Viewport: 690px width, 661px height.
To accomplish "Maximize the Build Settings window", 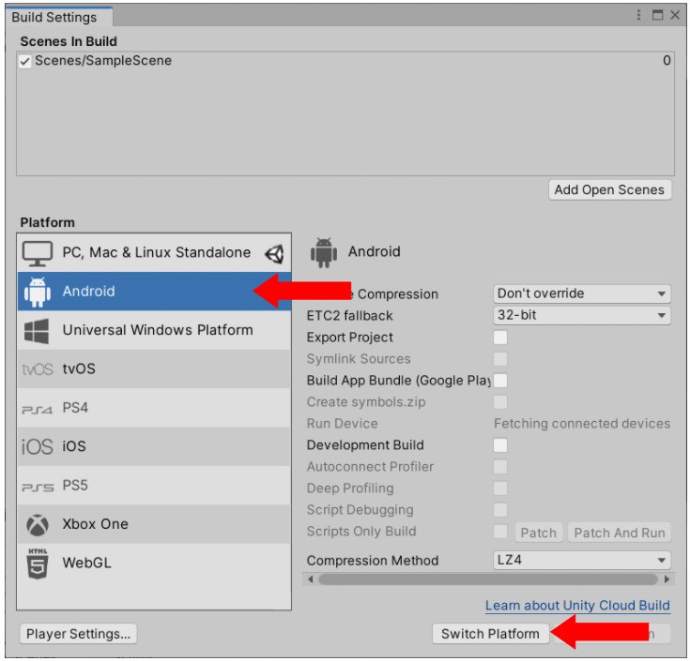I will [x=657, y=15].
